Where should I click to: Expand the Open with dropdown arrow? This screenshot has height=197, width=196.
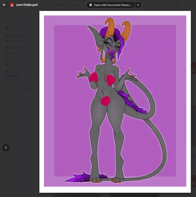(138, 5)
